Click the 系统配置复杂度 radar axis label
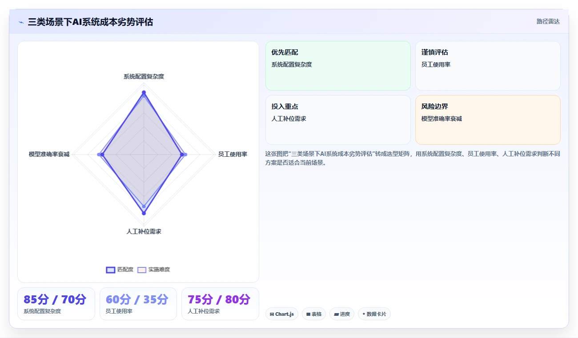Viewport: 578px width, 338px height. click(x=144, y=76)
